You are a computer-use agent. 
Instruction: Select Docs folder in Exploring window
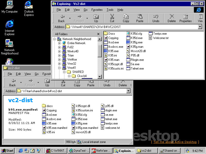pos(109,34)
